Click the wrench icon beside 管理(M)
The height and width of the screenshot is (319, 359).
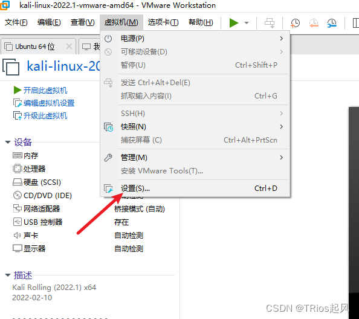tap(108, 158)
